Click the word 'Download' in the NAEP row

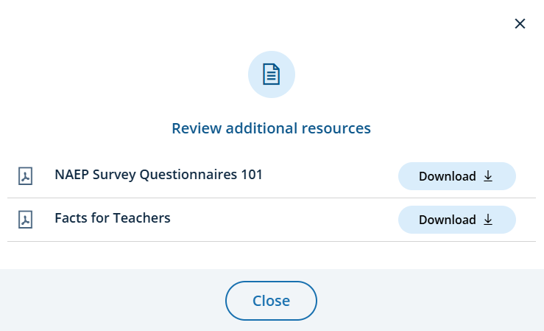[448, 176]
